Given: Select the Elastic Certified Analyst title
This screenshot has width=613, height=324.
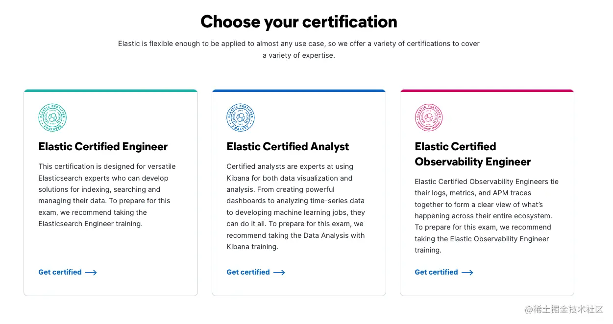Looking at the screenshot, I should 288,147.
